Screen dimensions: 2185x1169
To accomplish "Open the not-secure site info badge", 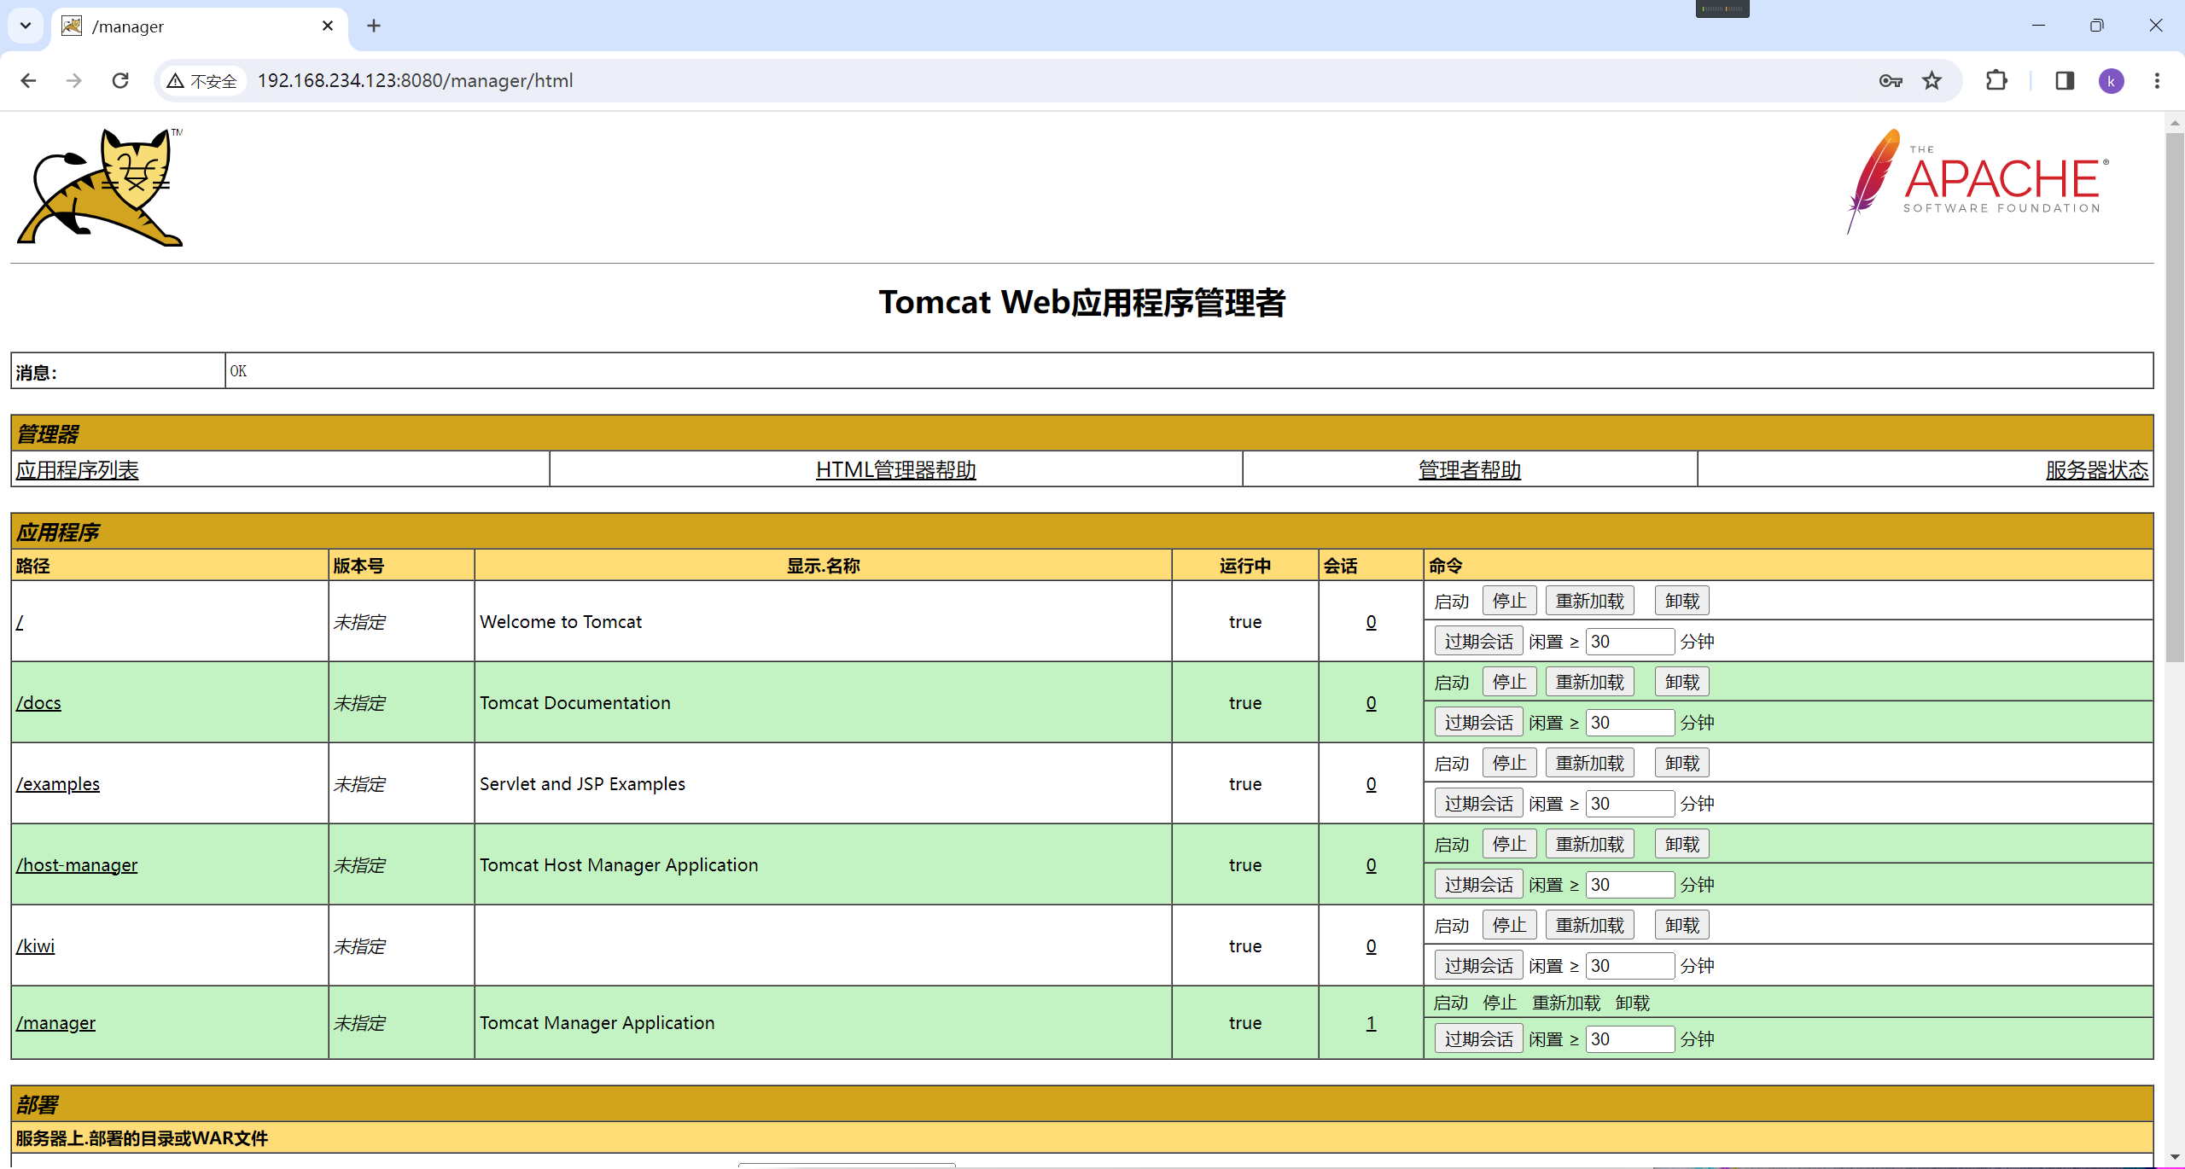I will (x=203, y=81).
